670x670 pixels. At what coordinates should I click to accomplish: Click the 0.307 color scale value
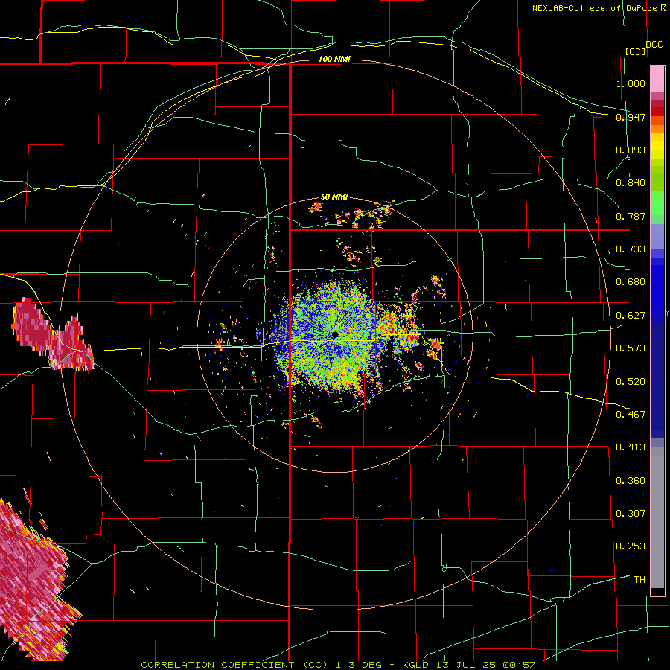[x=631, y=514]
